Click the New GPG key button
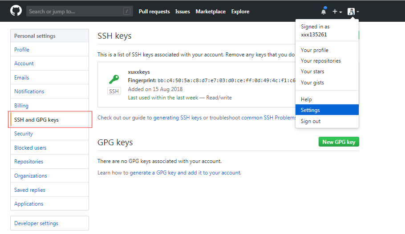Screen dimensions: 405x234 pyautogui.click(x=339, y=142)
